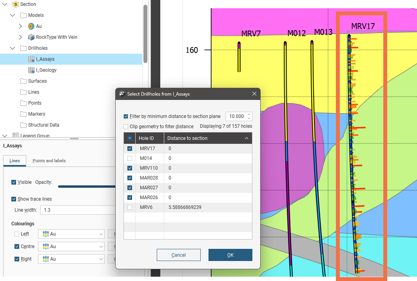Screen dimensions: 417x281
Task: Select the Lines tab
Action: click(x=15, y=161)
